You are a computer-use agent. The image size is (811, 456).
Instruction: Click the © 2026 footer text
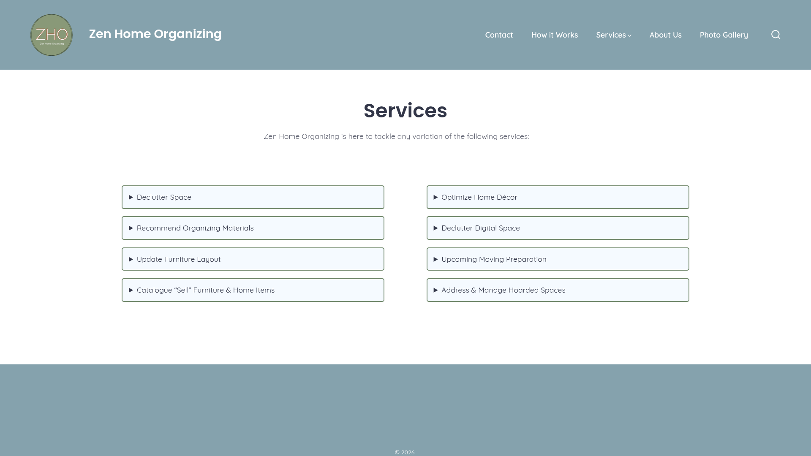tap(405, 452)
